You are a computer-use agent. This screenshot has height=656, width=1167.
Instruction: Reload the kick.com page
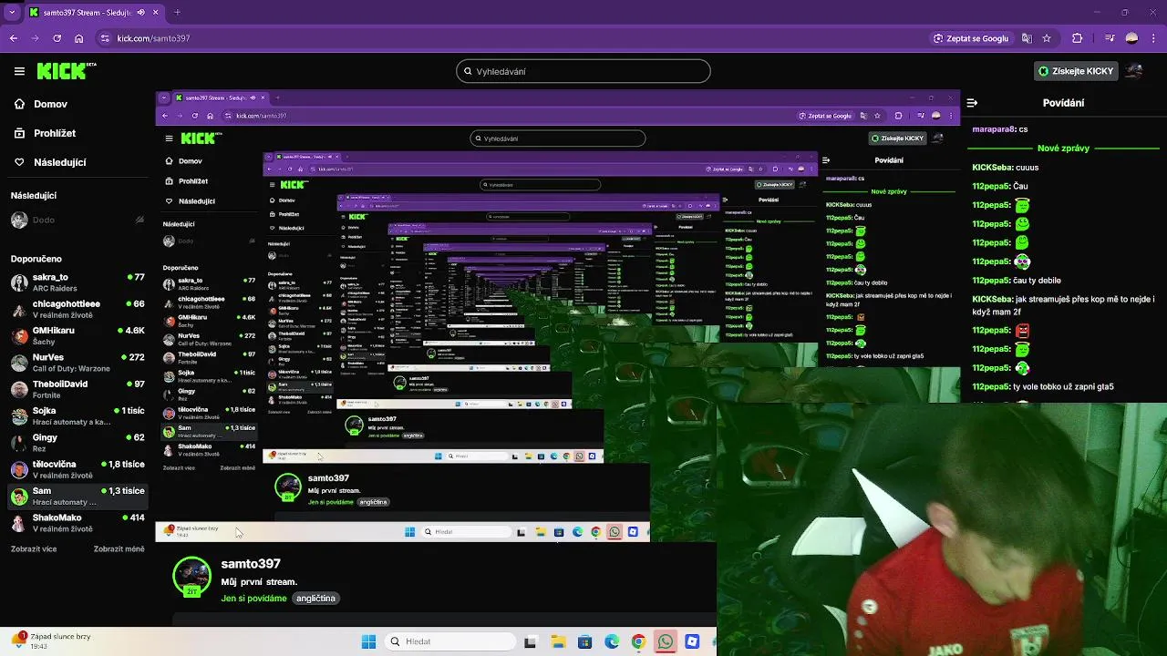[57, 38]
